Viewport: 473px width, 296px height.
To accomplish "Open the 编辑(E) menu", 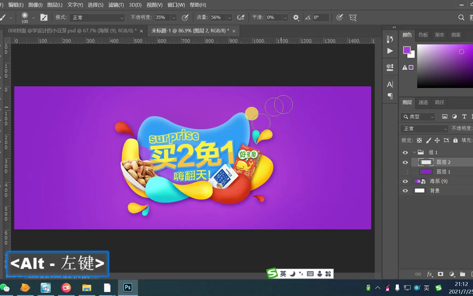I will [16, 5].
